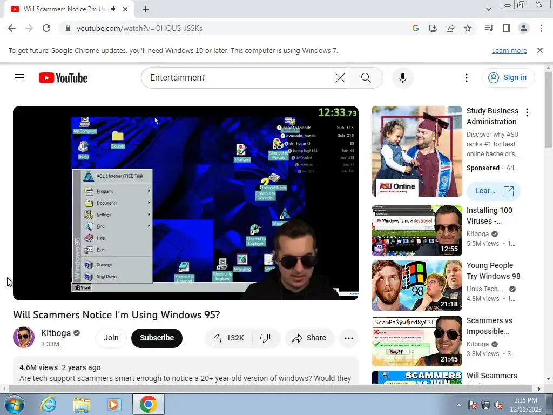Click the YouTube logo
The image size is (553, 415).
[x=63, y=78]
